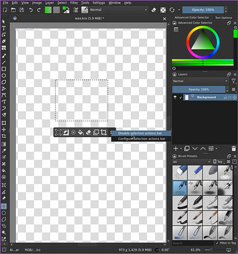Select the Line tool
The height and width of the screenshot is (254, 238).
pyautogui.click(x=4, y=62)
